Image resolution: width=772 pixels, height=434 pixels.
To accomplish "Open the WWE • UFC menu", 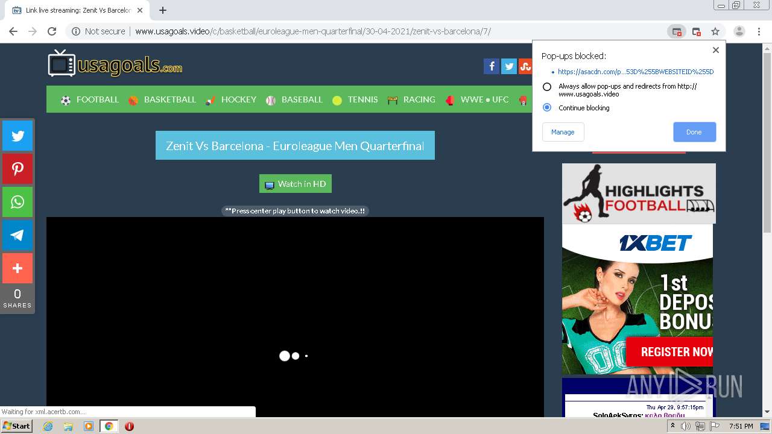I will (477, 99).
